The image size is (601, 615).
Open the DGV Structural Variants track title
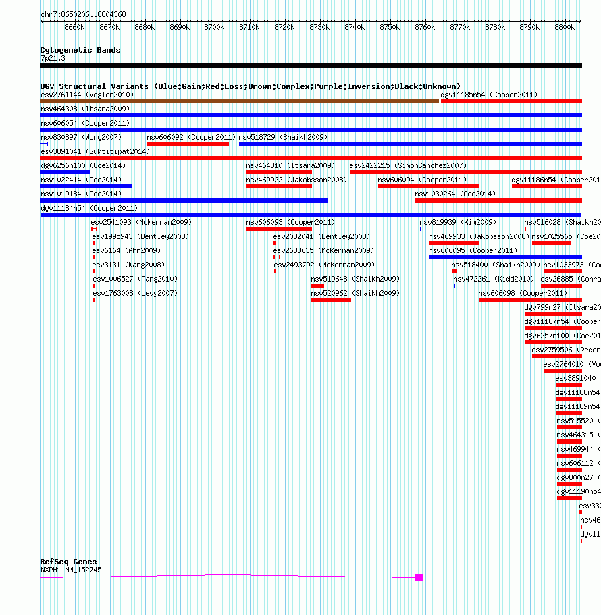click(250, 86)
